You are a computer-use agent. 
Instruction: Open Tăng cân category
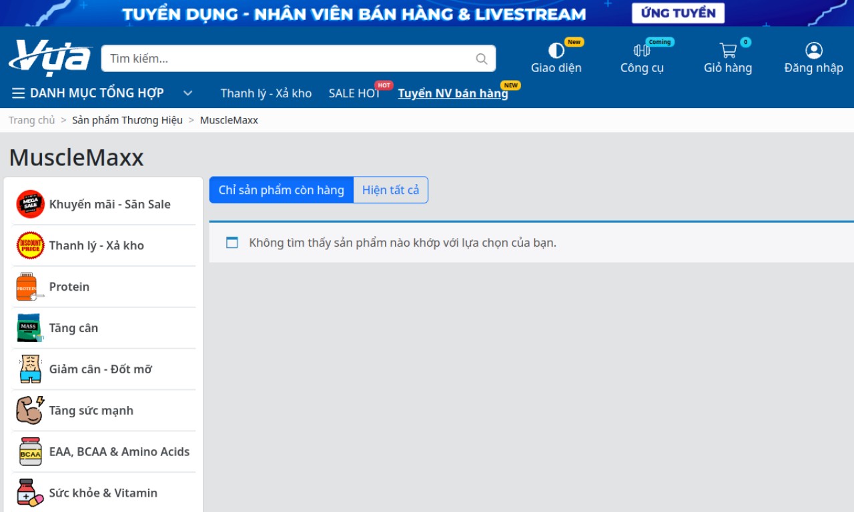(73, 328)
